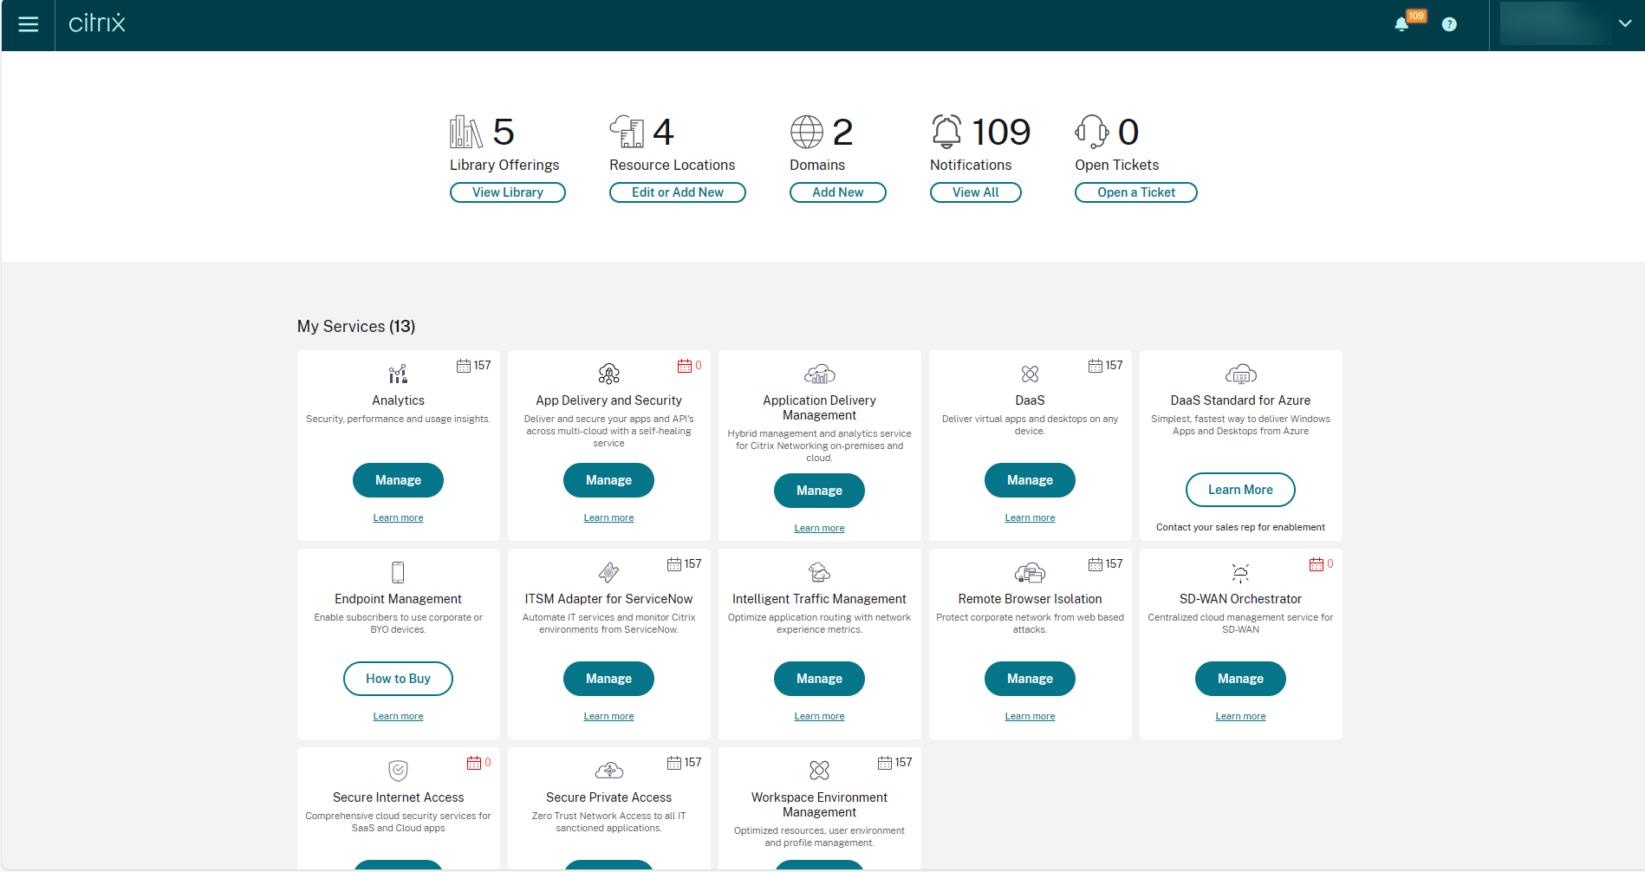Click the Resource Locations cloud icon
This screenshot has height=872, width=1645.
(x=627, y=132)
